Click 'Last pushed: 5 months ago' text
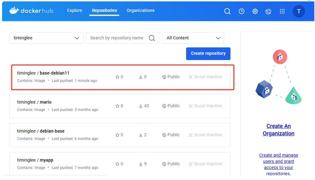The image size is (315, 180). (x=75, y=110)
